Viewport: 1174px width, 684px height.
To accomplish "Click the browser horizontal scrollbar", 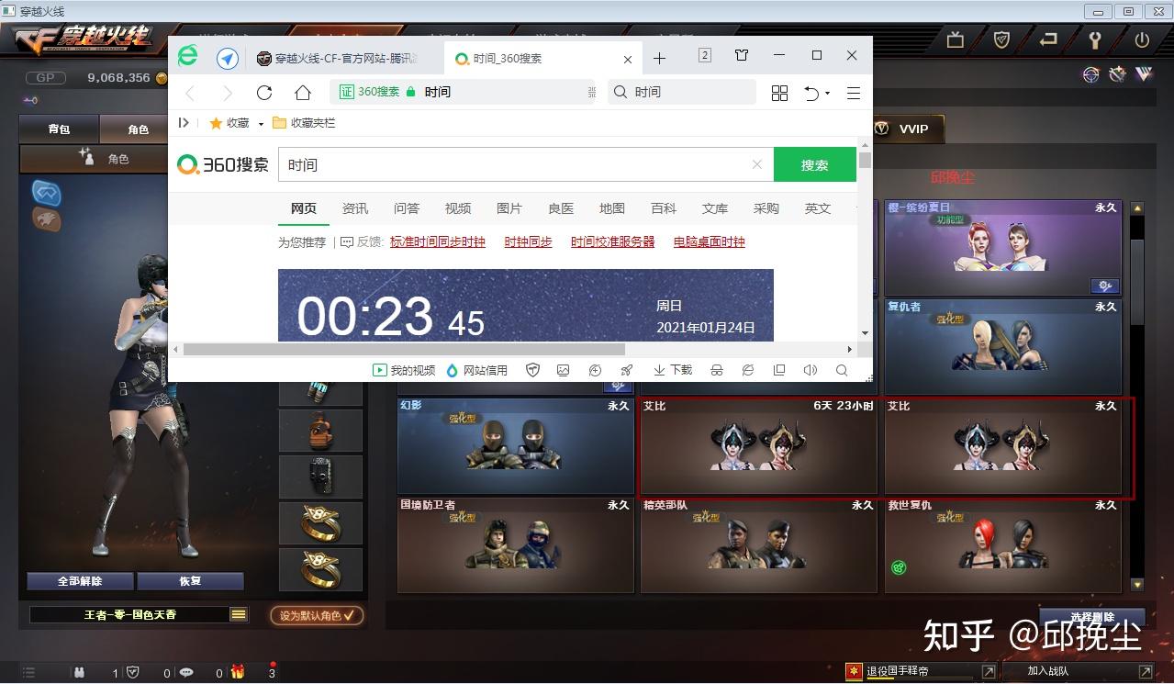I will (x=404, y=349).
